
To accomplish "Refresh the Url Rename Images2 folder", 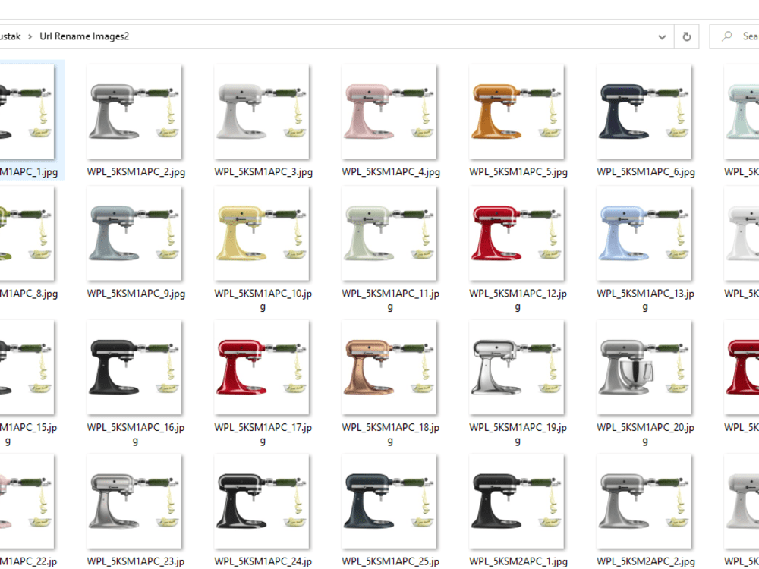I will (686, 36).
